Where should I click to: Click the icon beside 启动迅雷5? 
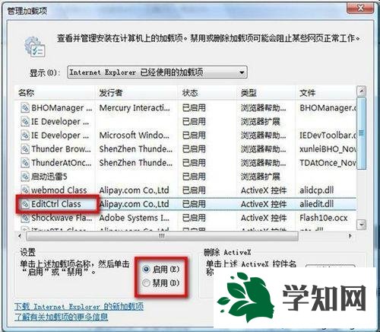25,177
